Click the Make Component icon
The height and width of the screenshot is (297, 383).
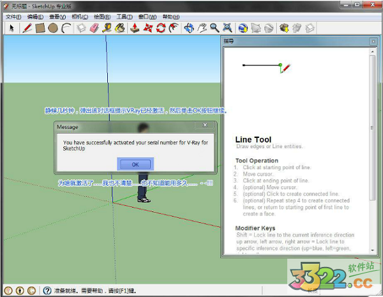[x=81, y=28]
